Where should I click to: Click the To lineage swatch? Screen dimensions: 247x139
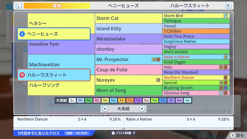pos(130,100)
